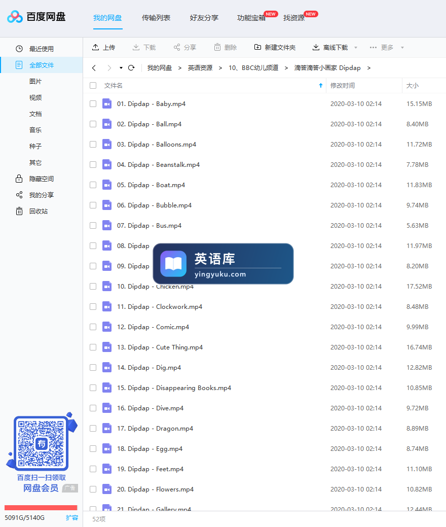The width and height of the screenshot is (446, 527).
Task: Click the clock icon for 最近使用
Action: pos(19,49)
